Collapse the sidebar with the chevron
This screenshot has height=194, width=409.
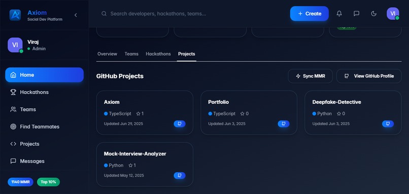tap(76, 15)
